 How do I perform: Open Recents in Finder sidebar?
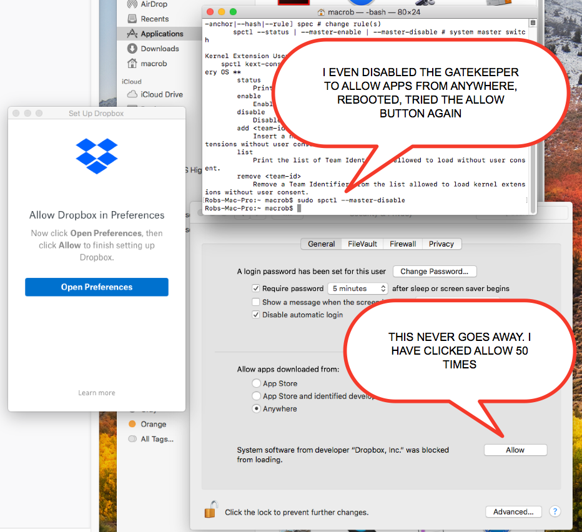click(154, 19)
